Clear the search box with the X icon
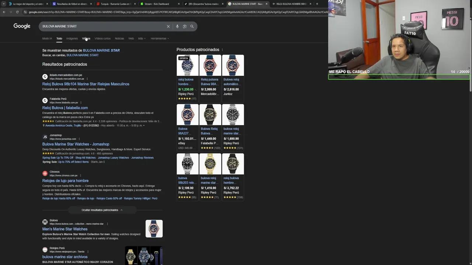 click(168, 26)
